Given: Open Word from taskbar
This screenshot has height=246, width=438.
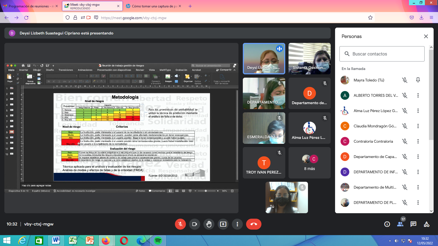Looking at the screenshot, I should [x=56, y=241].
